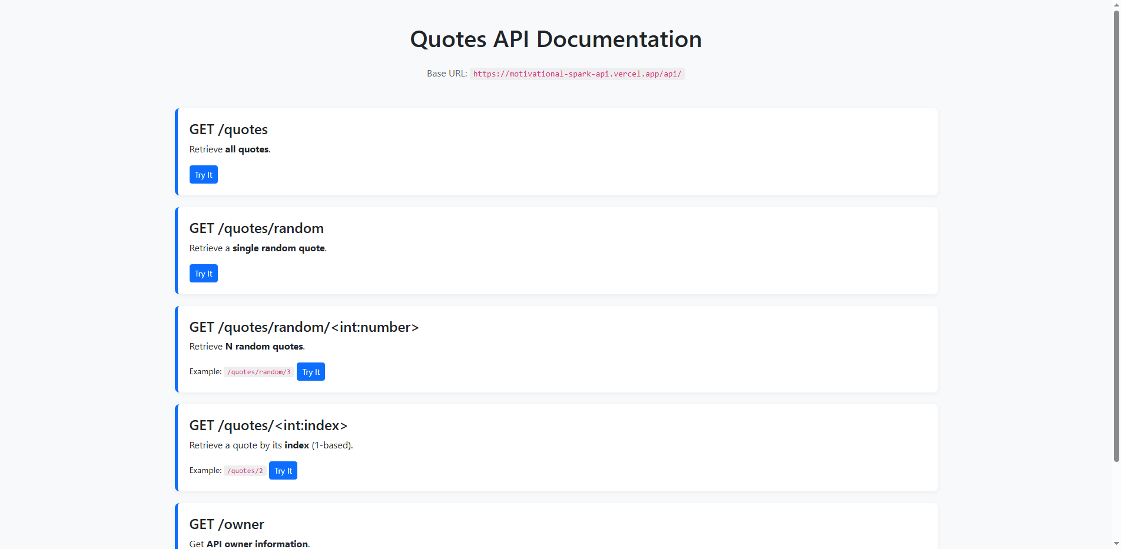Click the GET /quotes/<int:index> heading
The height and width of the screenshot is (549, 1121).
[x=268, y=425]
